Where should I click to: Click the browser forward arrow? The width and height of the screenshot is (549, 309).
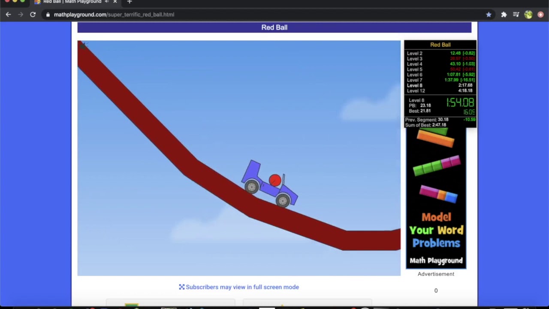tap(20, 15)
